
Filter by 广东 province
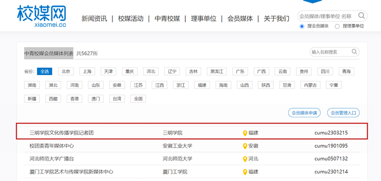(x=240, y=71)
